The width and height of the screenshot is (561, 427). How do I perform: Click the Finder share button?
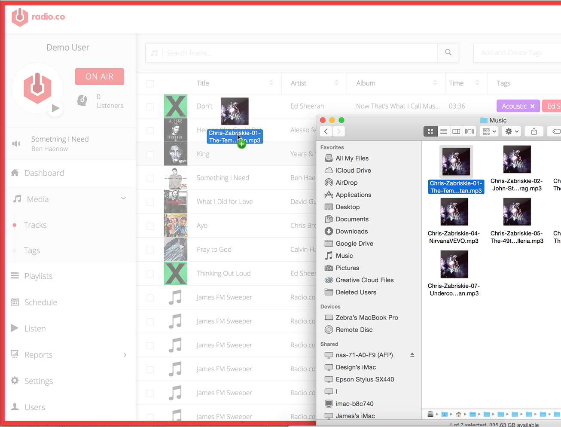[534, 131]
